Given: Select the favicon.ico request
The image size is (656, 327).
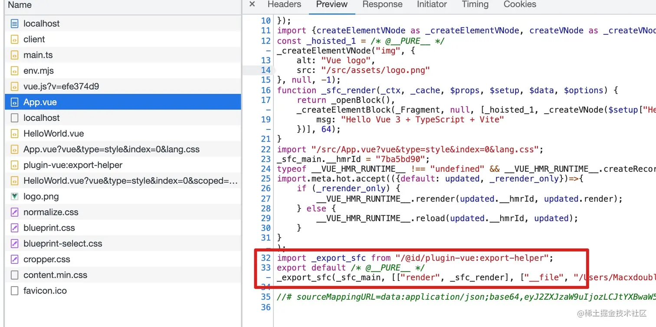Looking at the screenshot, I should (x=123, y=291).
